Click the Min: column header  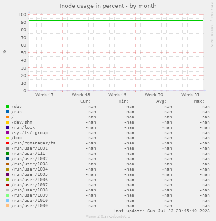click(123, 101)
